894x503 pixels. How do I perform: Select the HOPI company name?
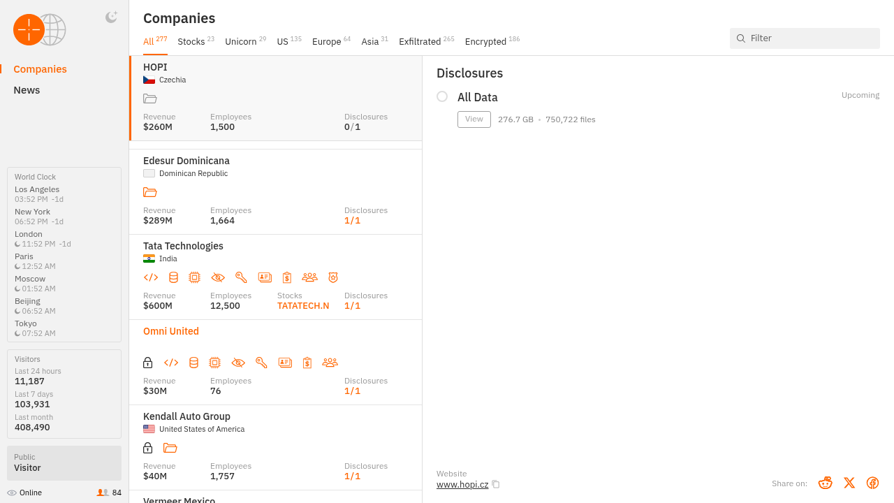[x=155, y=67]
